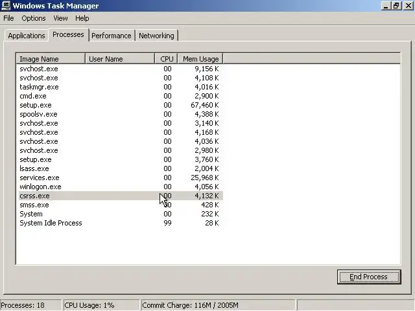Close the Windows Task Manager window
Viewport: 415px width, 311px height.
(408, 6)
